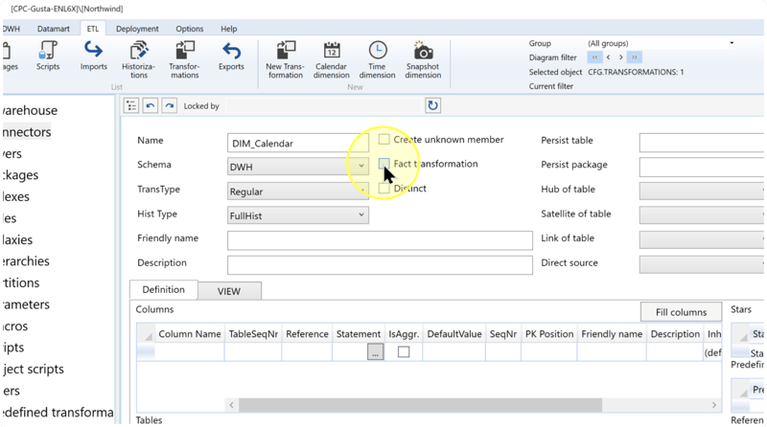Create a Calendar dimension

click(x=331, y=60)
